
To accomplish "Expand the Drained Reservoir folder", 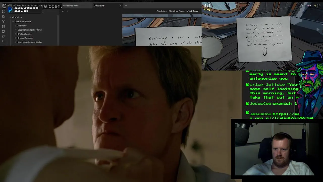I will tap(16, 38).
